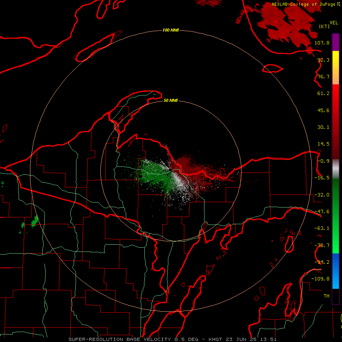Select the 45.6 scale value
342x342 pixels.
323,110
